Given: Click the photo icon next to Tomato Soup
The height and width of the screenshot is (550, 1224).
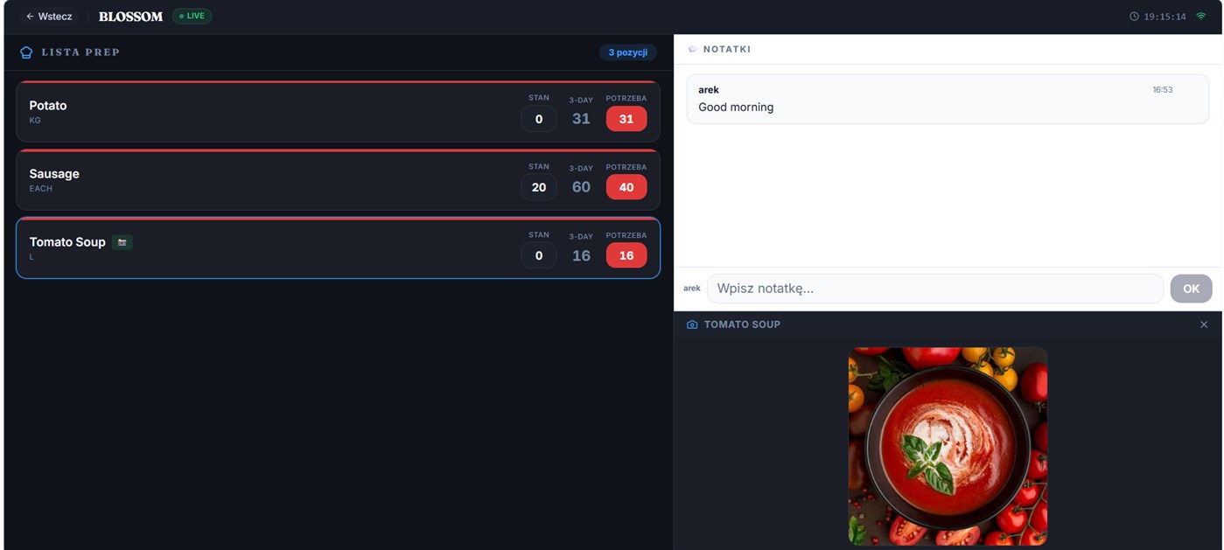Looking at the screenshot, I should [122, 242].
